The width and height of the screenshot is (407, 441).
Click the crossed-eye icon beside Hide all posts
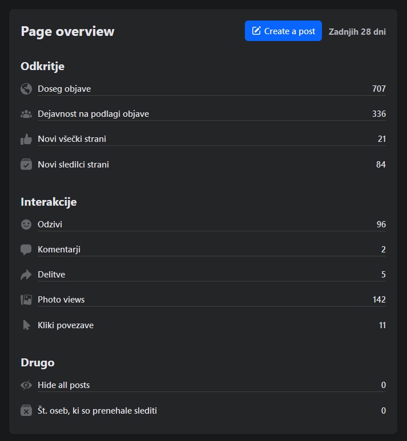[26, 385]
